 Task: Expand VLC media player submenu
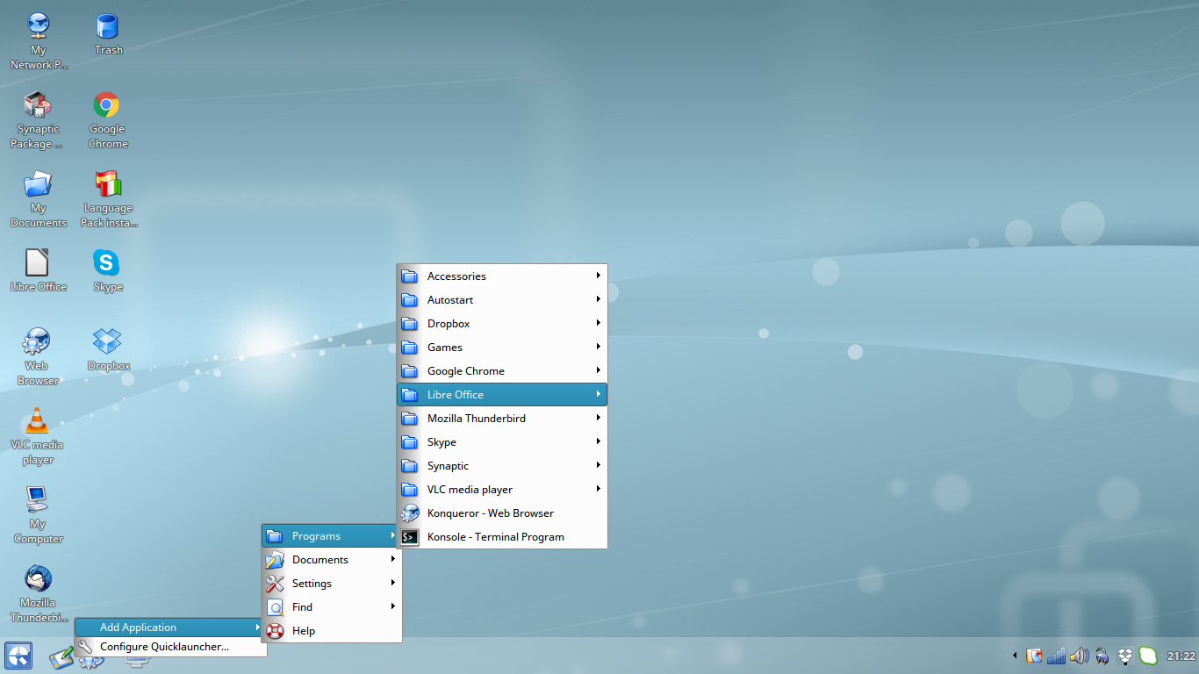pos(502,489)
